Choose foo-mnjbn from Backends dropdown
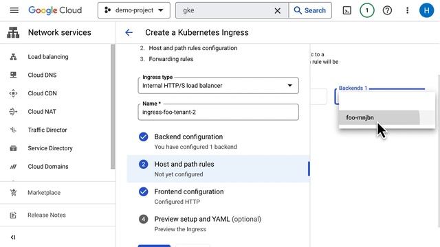Viewport: 440px width, 247px height. coord(387,117)
